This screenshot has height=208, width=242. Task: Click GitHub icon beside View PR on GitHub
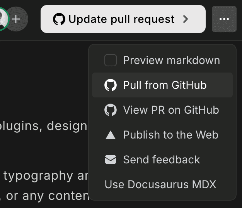[111, 110]
